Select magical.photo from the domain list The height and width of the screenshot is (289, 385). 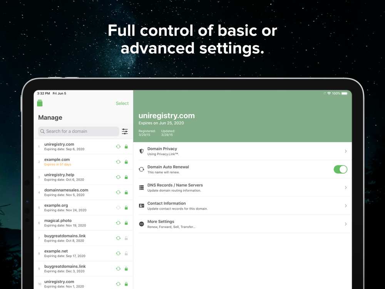[x=84, y=223]
